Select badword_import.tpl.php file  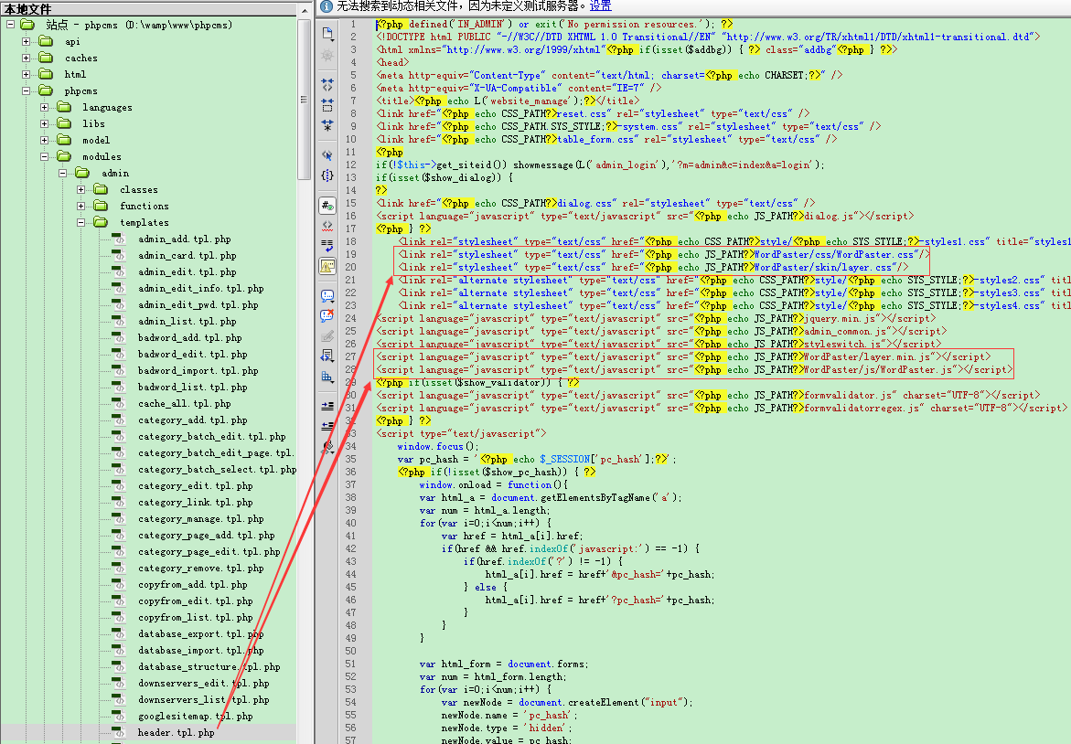[198, 371]
